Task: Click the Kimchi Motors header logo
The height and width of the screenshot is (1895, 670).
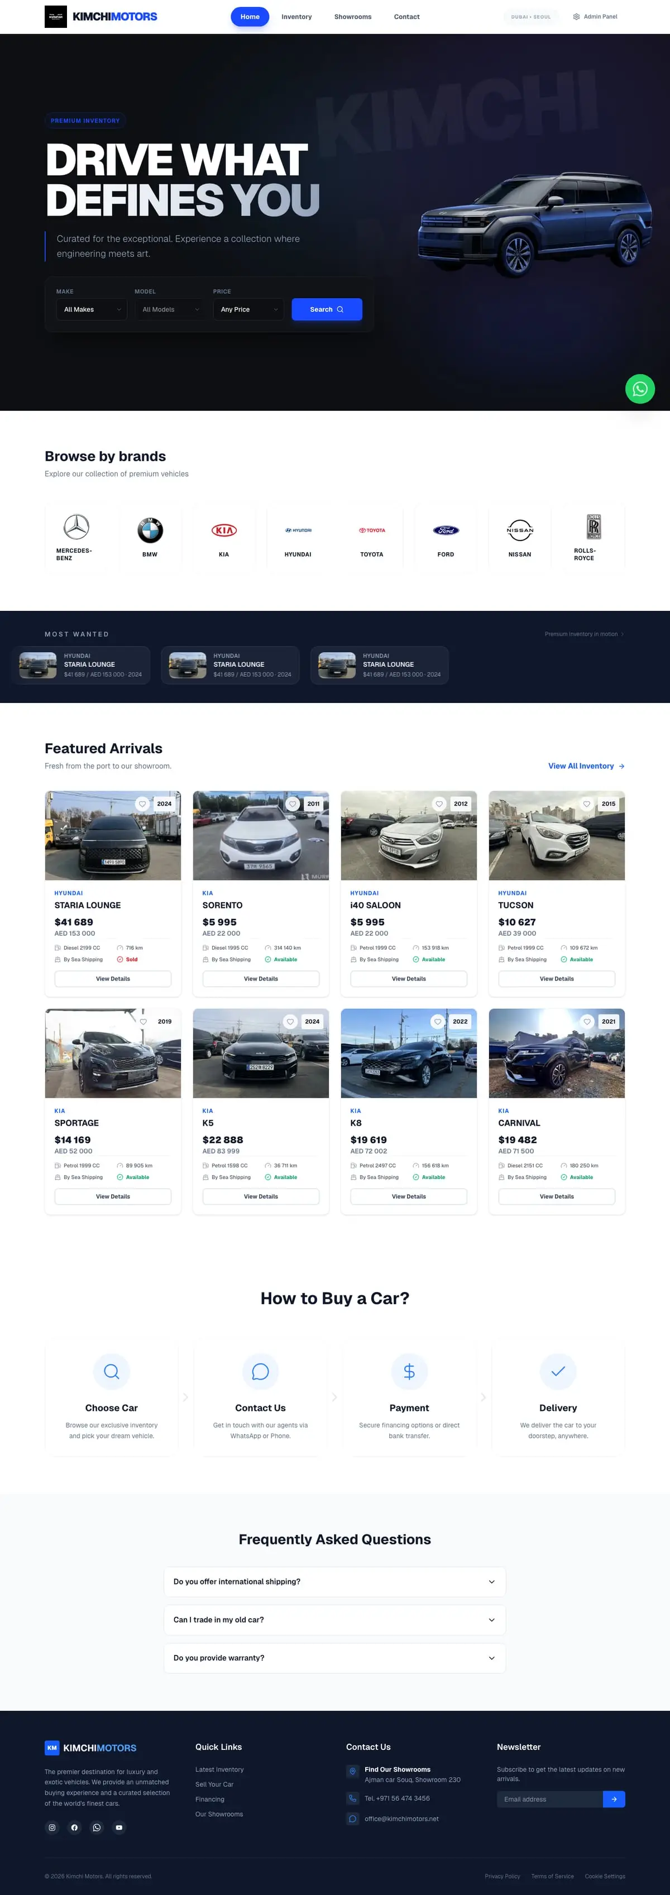Action: 100,16
